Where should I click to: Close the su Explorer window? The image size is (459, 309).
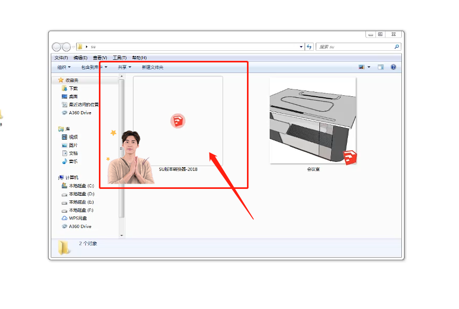tap(394, 34)
